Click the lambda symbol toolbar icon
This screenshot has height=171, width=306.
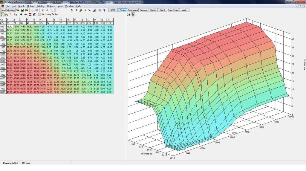click(x=76, y=10)
